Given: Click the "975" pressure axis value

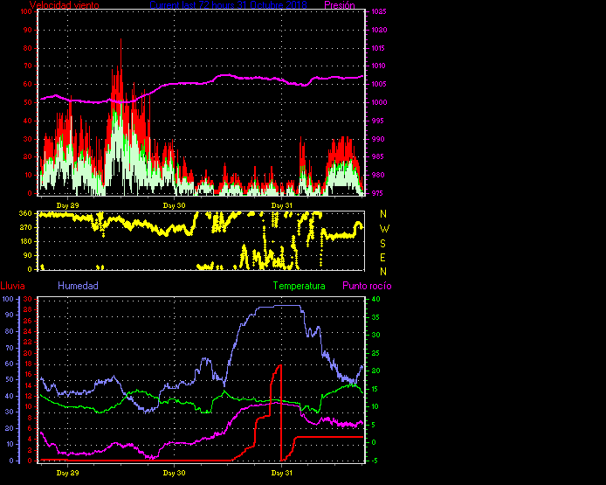Looking at the screenshot, I should 378,193.
